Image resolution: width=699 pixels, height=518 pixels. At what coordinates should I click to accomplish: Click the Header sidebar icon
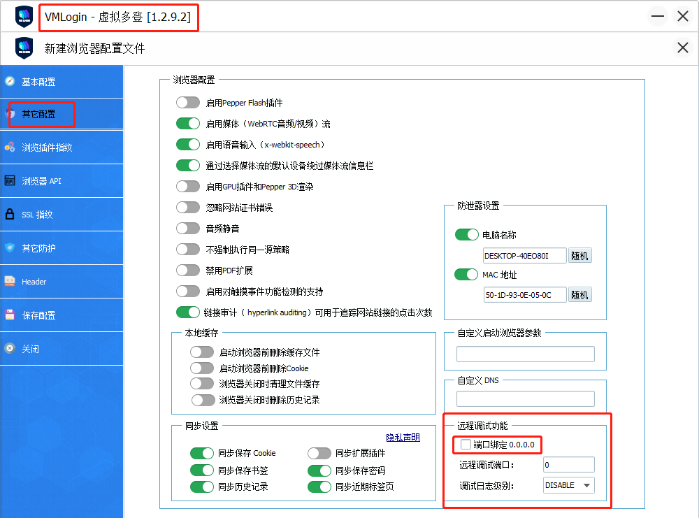point(10,282)
